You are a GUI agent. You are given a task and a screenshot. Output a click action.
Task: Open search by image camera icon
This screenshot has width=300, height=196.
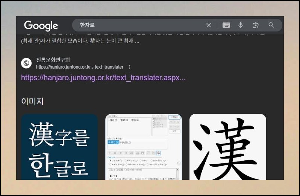(256, 25)
